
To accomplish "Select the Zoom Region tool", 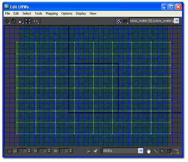I will point(162,151).
